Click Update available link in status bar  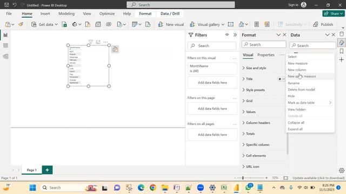pyautogui.click(x=318, y=178)
